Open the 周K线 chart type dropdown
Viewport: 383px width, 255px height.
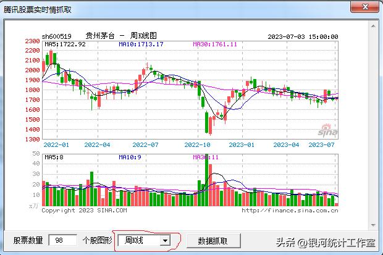pos(166,241)
